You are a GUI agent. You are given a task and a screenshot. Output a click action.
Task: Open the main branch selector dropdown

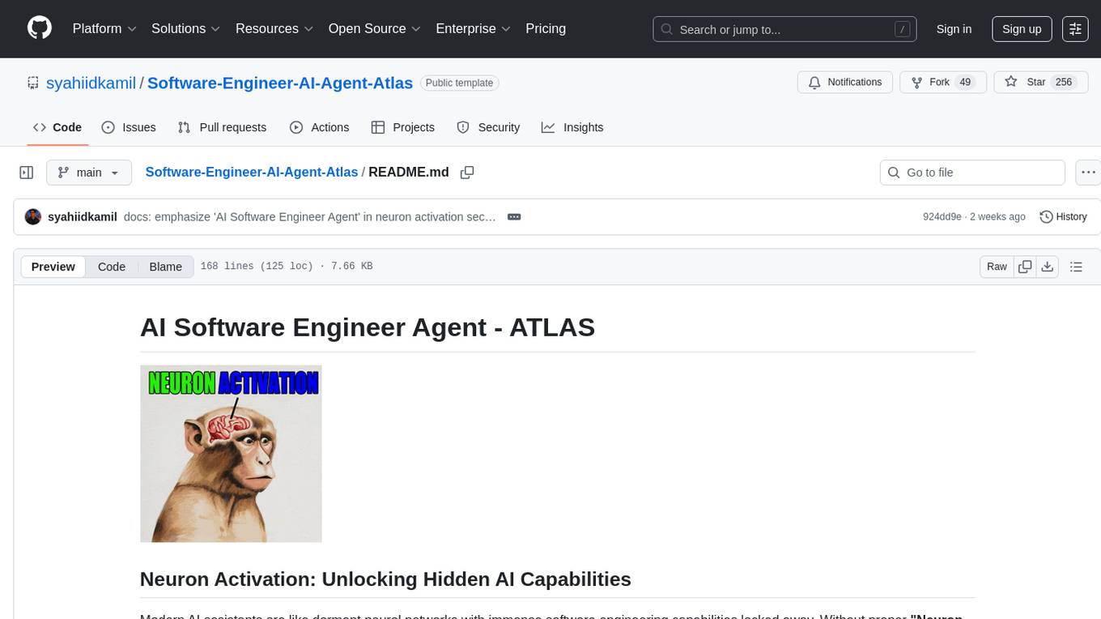(89, 173)
